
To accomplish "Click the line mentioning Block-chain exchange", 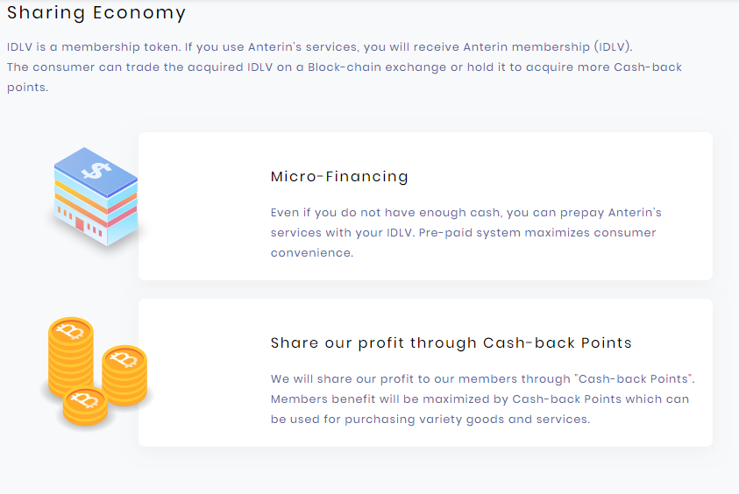I will [344, 67].
